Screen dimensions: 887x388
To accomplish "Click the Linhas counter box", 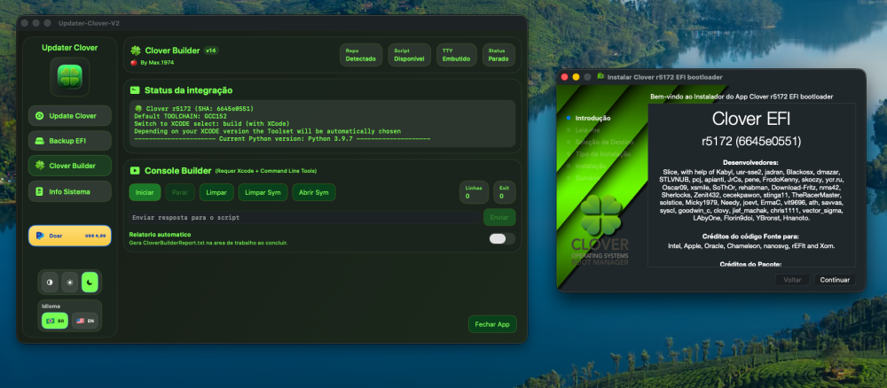I will [474, 192].
